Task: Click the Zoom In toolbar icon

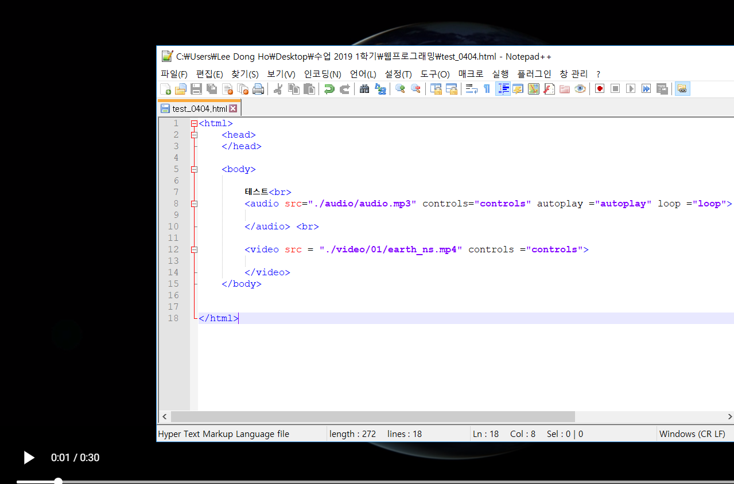Action: point(400,89)
